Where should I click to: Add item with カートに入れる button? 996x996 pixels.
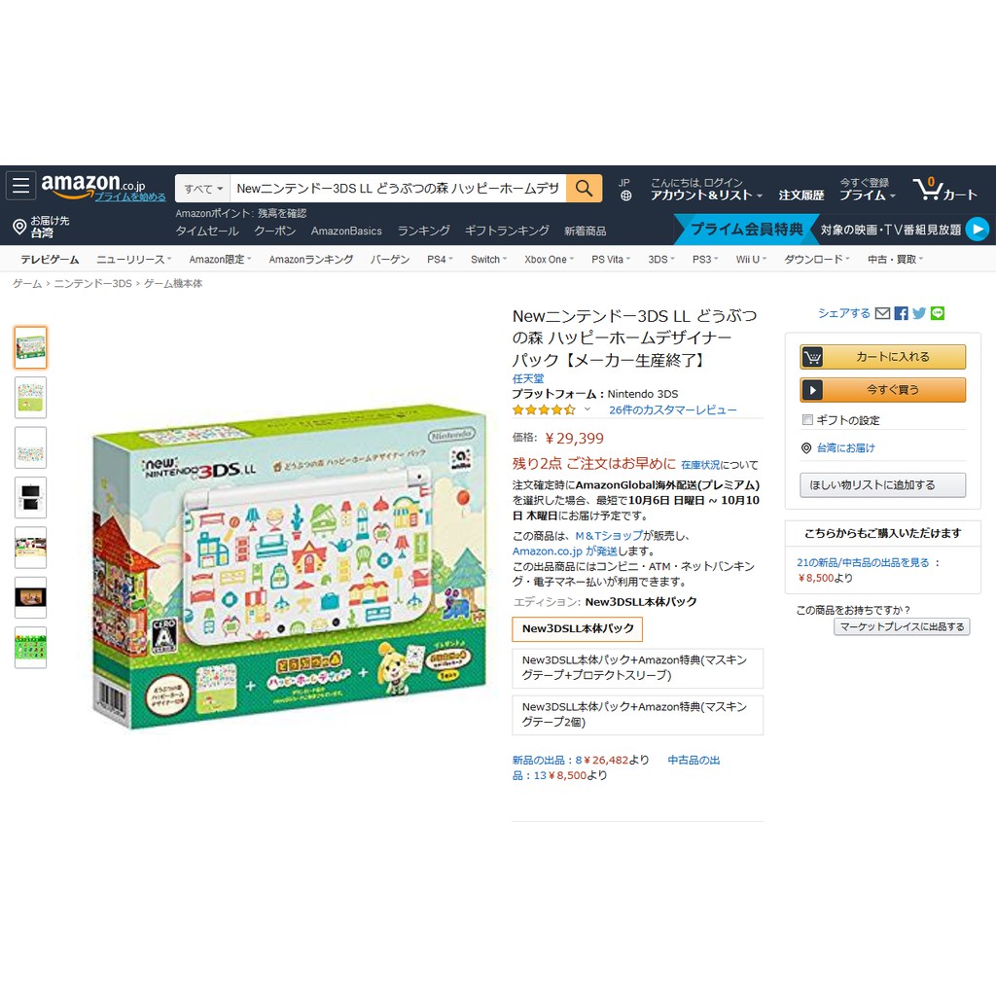click(883, 357)
